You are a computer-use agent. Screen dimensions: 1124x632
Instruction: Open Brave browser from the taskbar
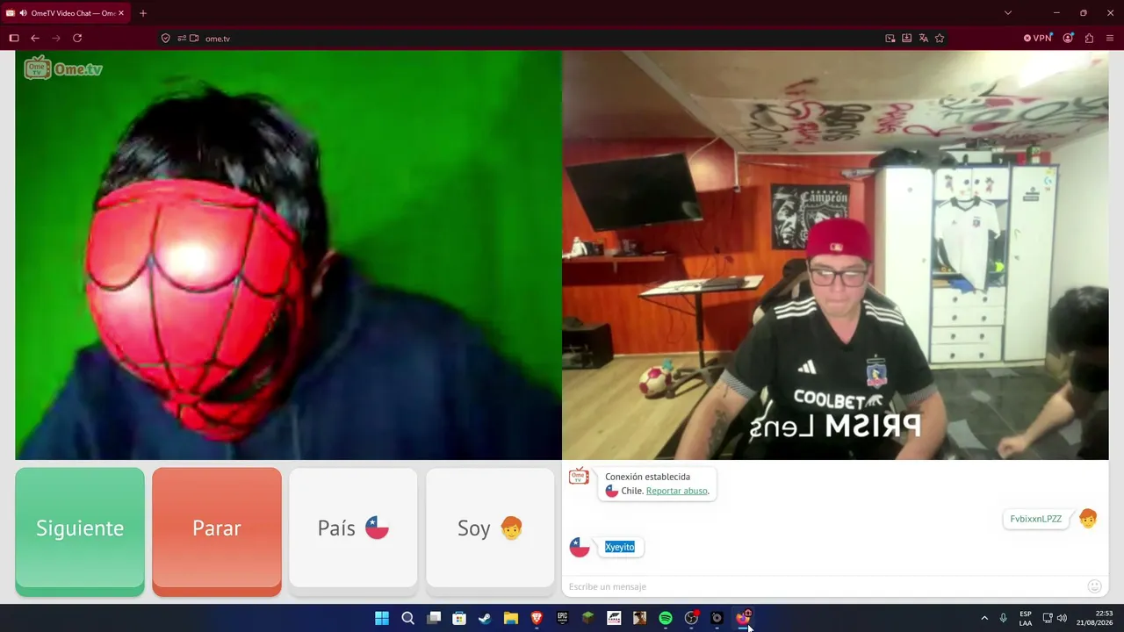coord(537,618)
